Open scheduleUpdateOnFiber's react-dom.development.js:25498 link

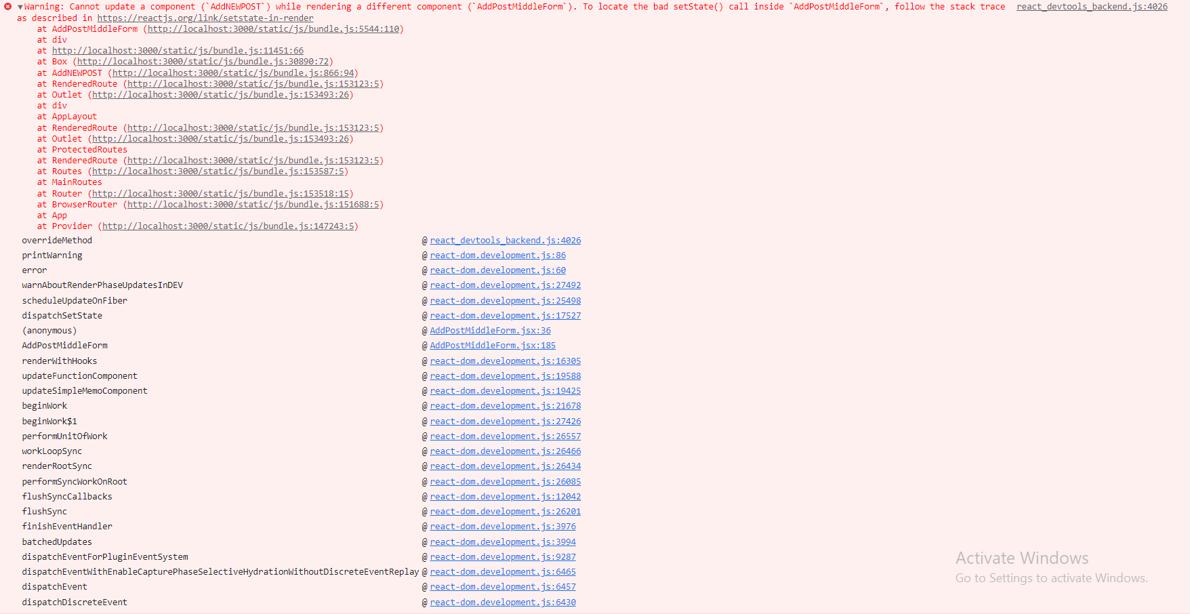coord(506,301)
